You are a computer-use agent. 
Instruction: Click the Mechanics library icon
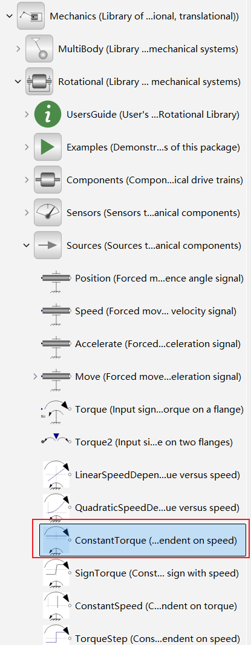coord(31,16)
